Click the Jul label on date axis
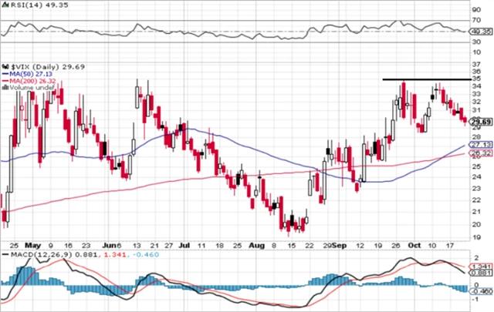The image size is (494, 312). click(184, 245)
